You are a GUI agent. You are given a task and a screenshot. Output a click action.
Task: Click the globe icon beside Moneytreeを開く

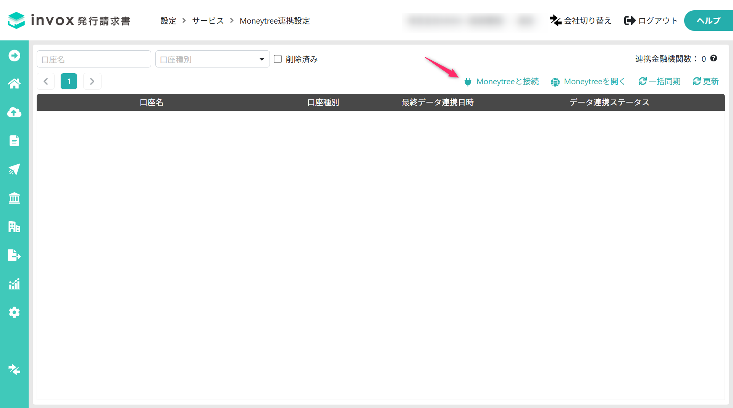click(555, 82)
